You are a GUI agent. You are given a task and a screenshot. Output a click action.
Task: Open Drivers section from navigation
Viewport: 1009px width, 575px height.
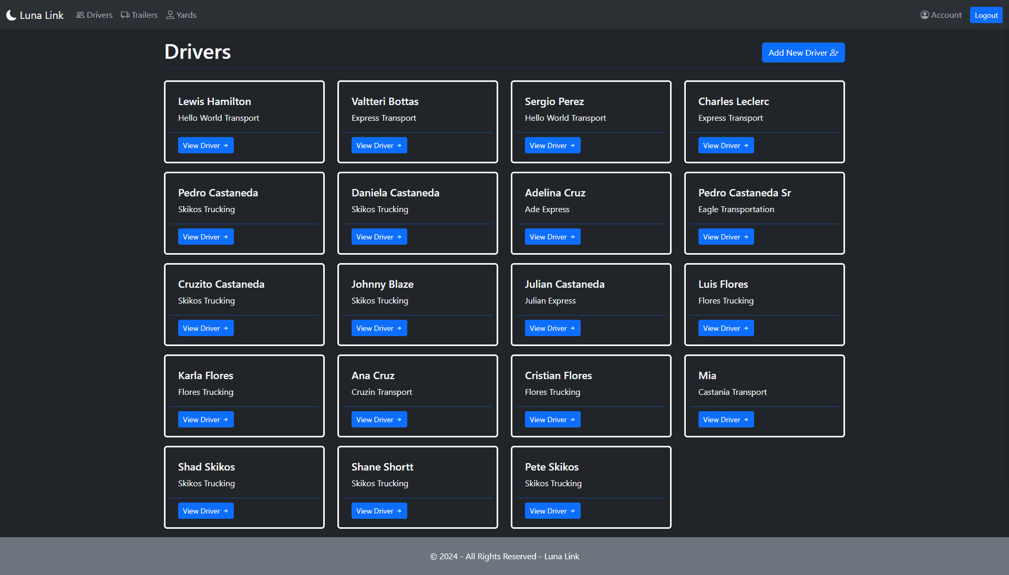pos(94,15)
